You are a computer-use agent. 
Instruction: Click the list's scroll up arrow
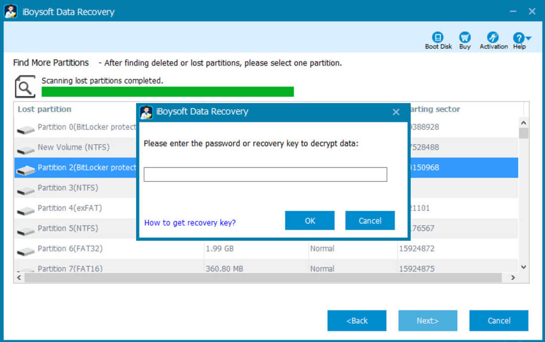point(524,123)
